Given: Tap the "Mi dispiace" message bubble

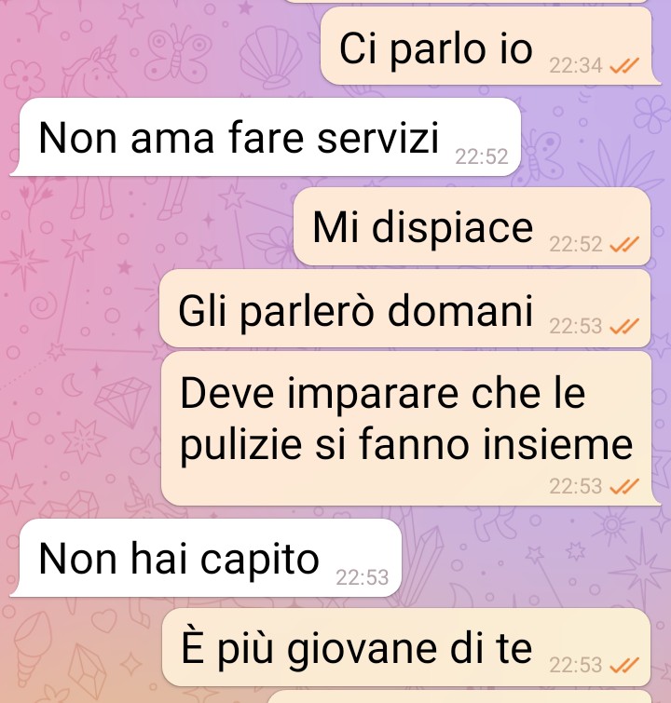Looking at the screenshot, I should 472,226.
